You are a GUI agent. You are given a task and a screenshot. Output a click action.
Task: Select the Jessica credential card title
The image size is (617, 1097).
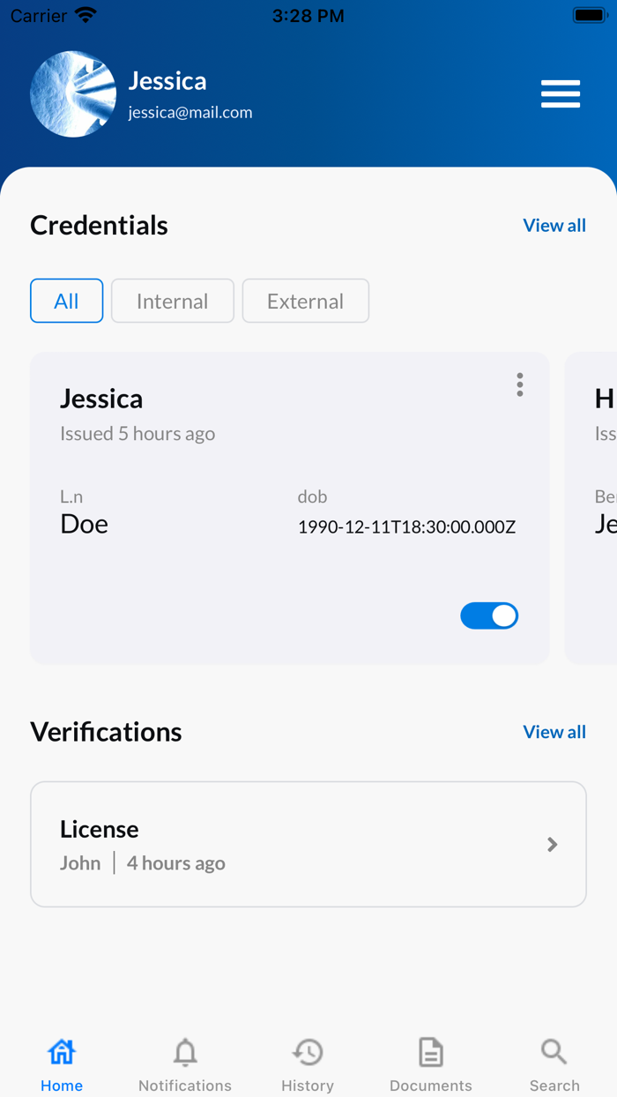tap(101, 399)
